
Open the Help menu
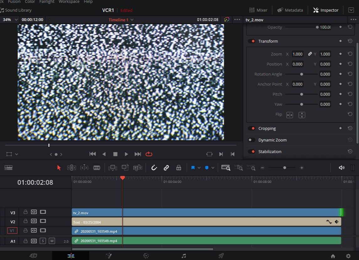[x=88, y=2]
